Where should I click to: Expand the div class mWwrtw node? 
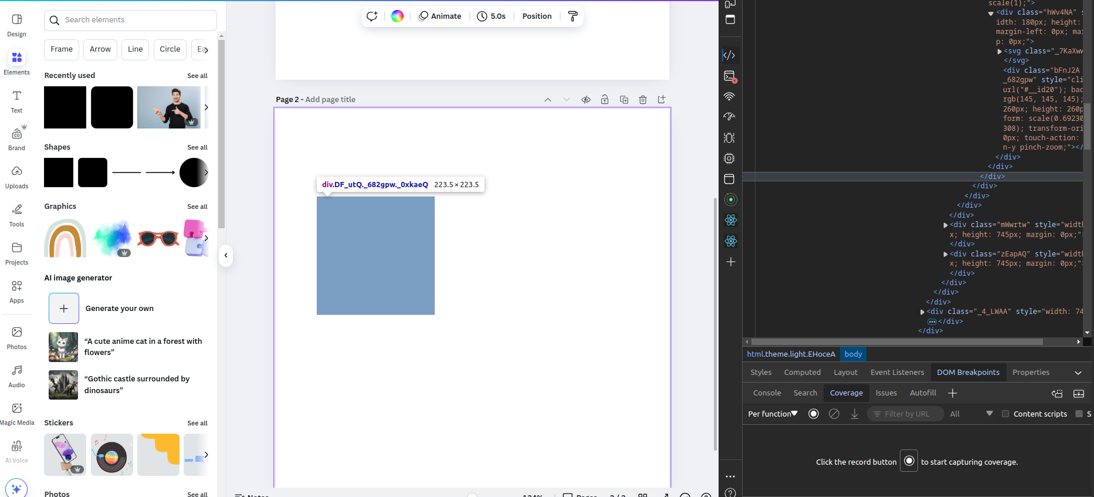coord(946,225)
